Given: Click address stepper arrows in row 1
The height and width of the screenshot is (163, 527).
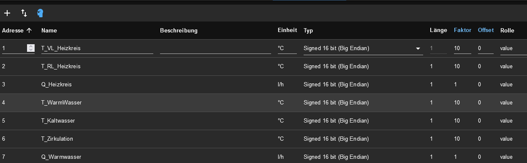Looking at the screenshot, I should point(30,48).
